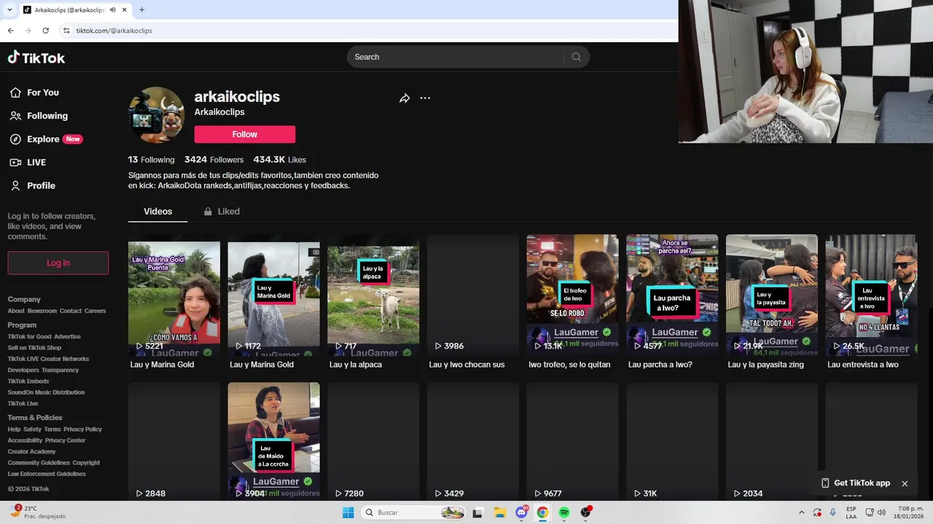
Task: Open the TikTok logo home link
Action: 36,57
